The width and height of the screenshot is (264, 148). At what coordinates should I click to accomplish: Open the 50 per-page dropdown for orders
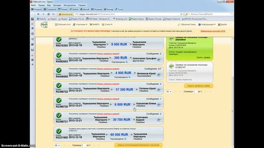tap(57, 145)
